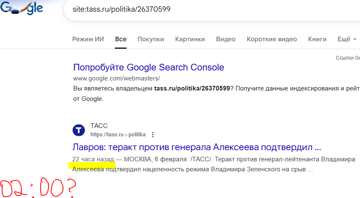
Task: Open the three-dot menu beside the TASS result
Action: pos(153,135)
